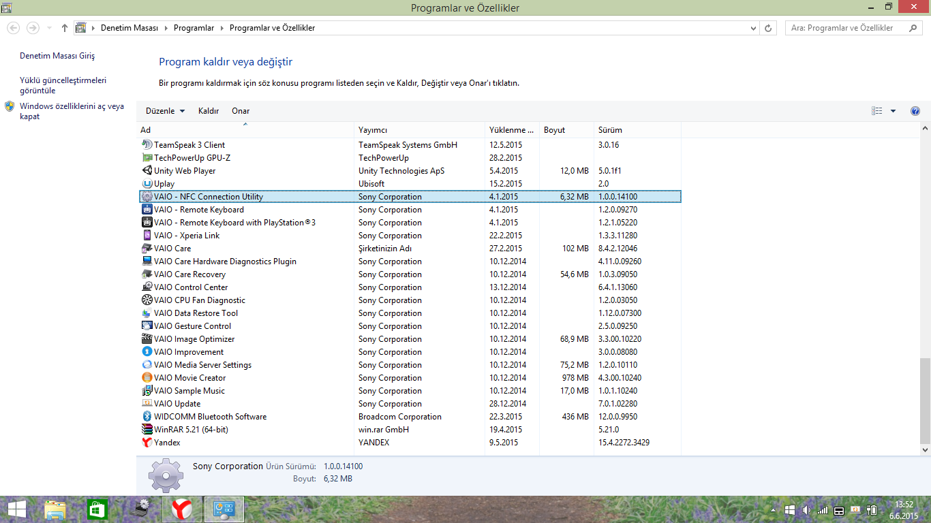Screen dimensions: 931x523
Task: Open the Düzenle dropdown menu
Action: point(166,111)
